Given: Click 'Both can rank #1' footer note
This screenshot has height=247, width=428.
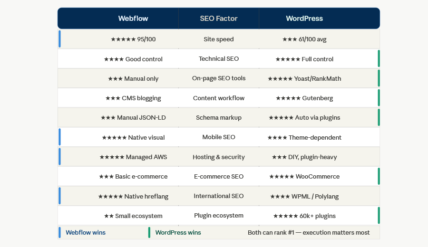Looking at the screenshot, I should [x=309, y=233].
